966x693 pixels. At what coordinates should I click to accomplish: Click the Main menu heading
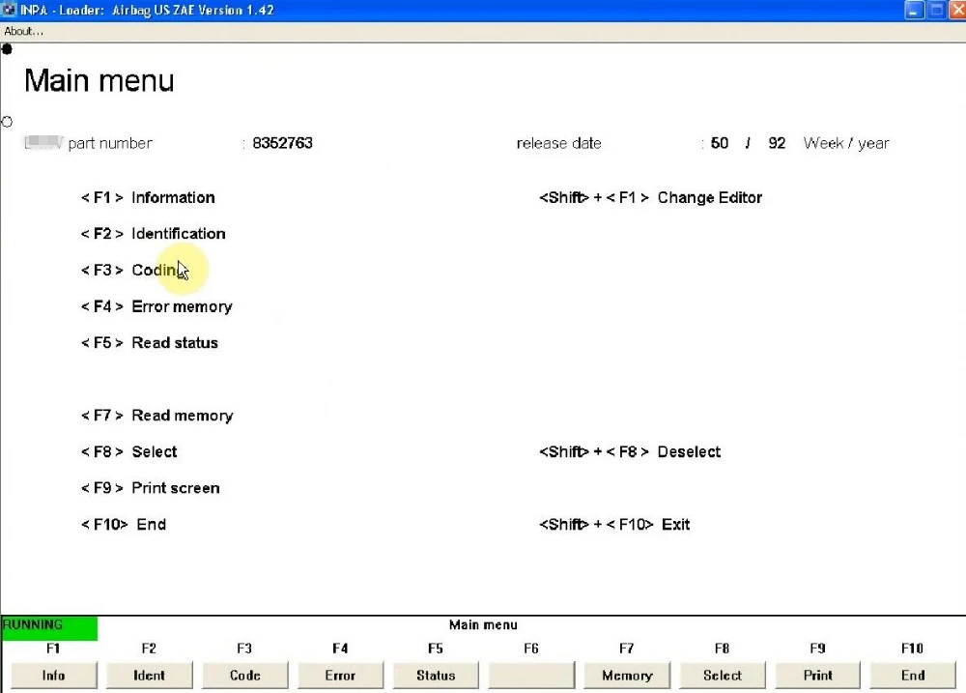point(99,81)
